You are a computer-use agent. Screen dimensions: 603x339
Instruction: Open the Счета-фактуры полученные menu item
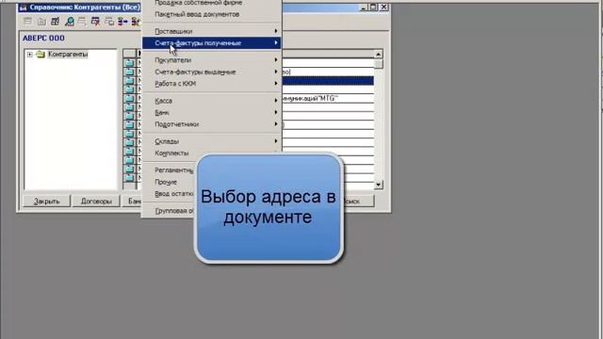click(x=211, y=43)
